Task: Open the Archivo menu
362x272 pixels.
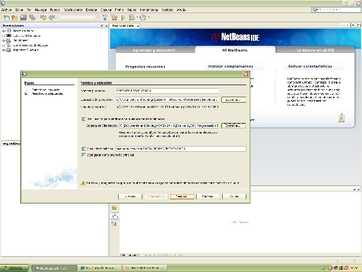Action: [7, 10]
